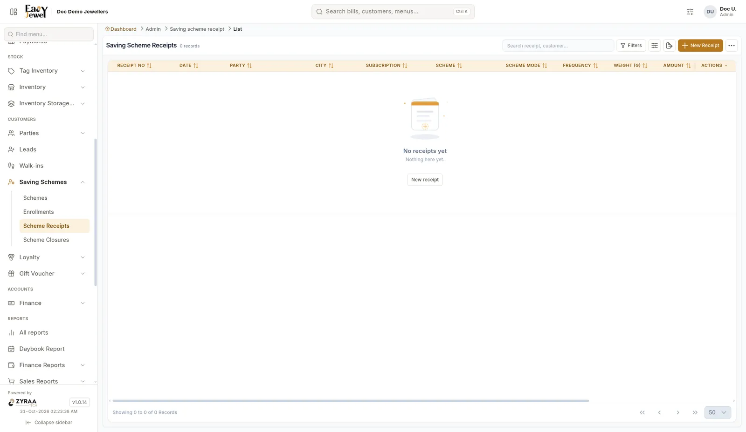Click the apps grid icon beside logo
746x432 pixels.
(14, 12)
